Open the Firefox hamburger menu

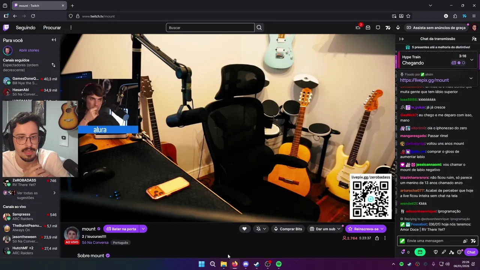click(x=474, y=16)
